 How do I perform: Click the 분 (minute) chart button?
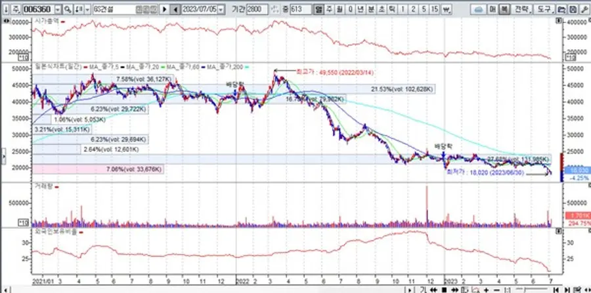372,10
